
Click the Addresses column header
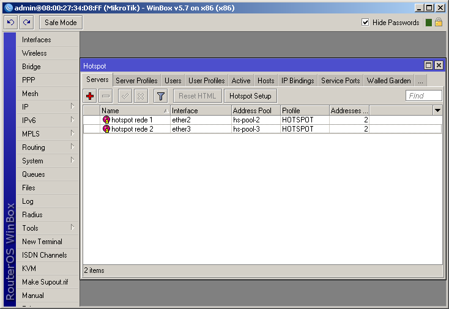(x=349, y=111)
